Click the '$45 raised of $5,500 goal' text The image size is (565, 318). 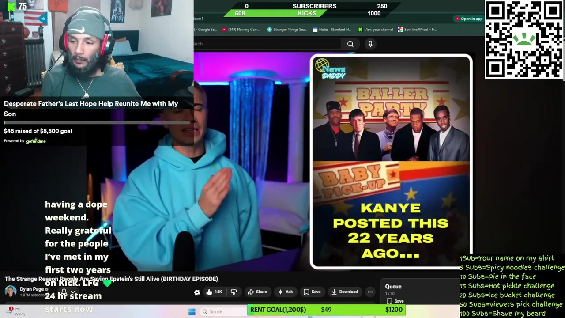point(38,131)
